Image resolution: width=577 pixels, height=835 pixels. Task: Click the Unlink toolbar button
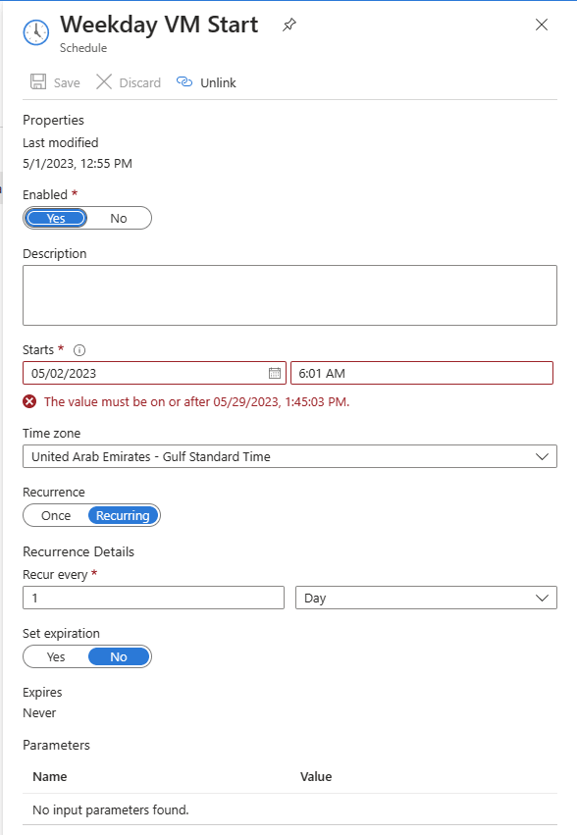pyautogui.click(x=206, y=82)
